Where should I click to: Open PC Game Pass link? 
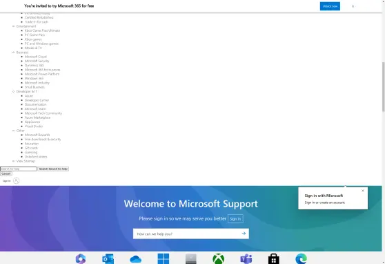click(x=34, y=35)
